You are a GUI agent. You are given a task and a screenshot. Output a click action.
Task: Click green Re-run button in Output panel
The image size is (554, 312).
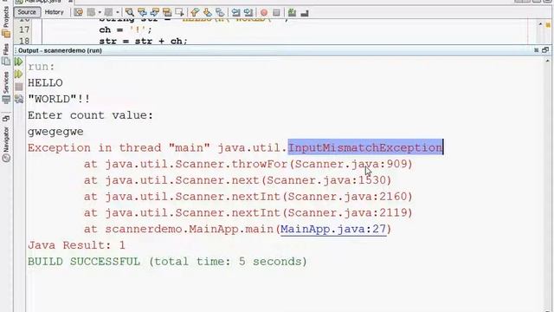point(19,62)
